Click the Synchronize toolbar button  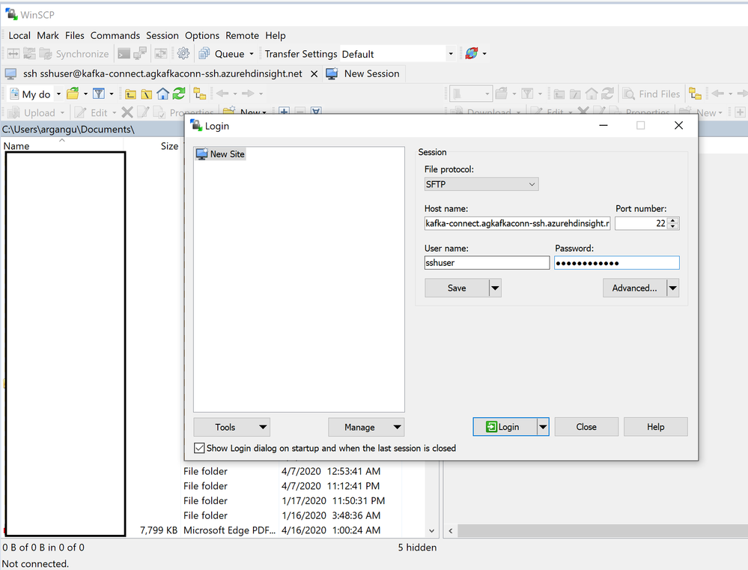coord(74,54)
